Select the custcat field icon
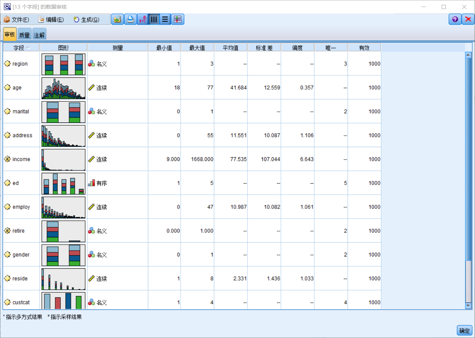 (7, 302)
